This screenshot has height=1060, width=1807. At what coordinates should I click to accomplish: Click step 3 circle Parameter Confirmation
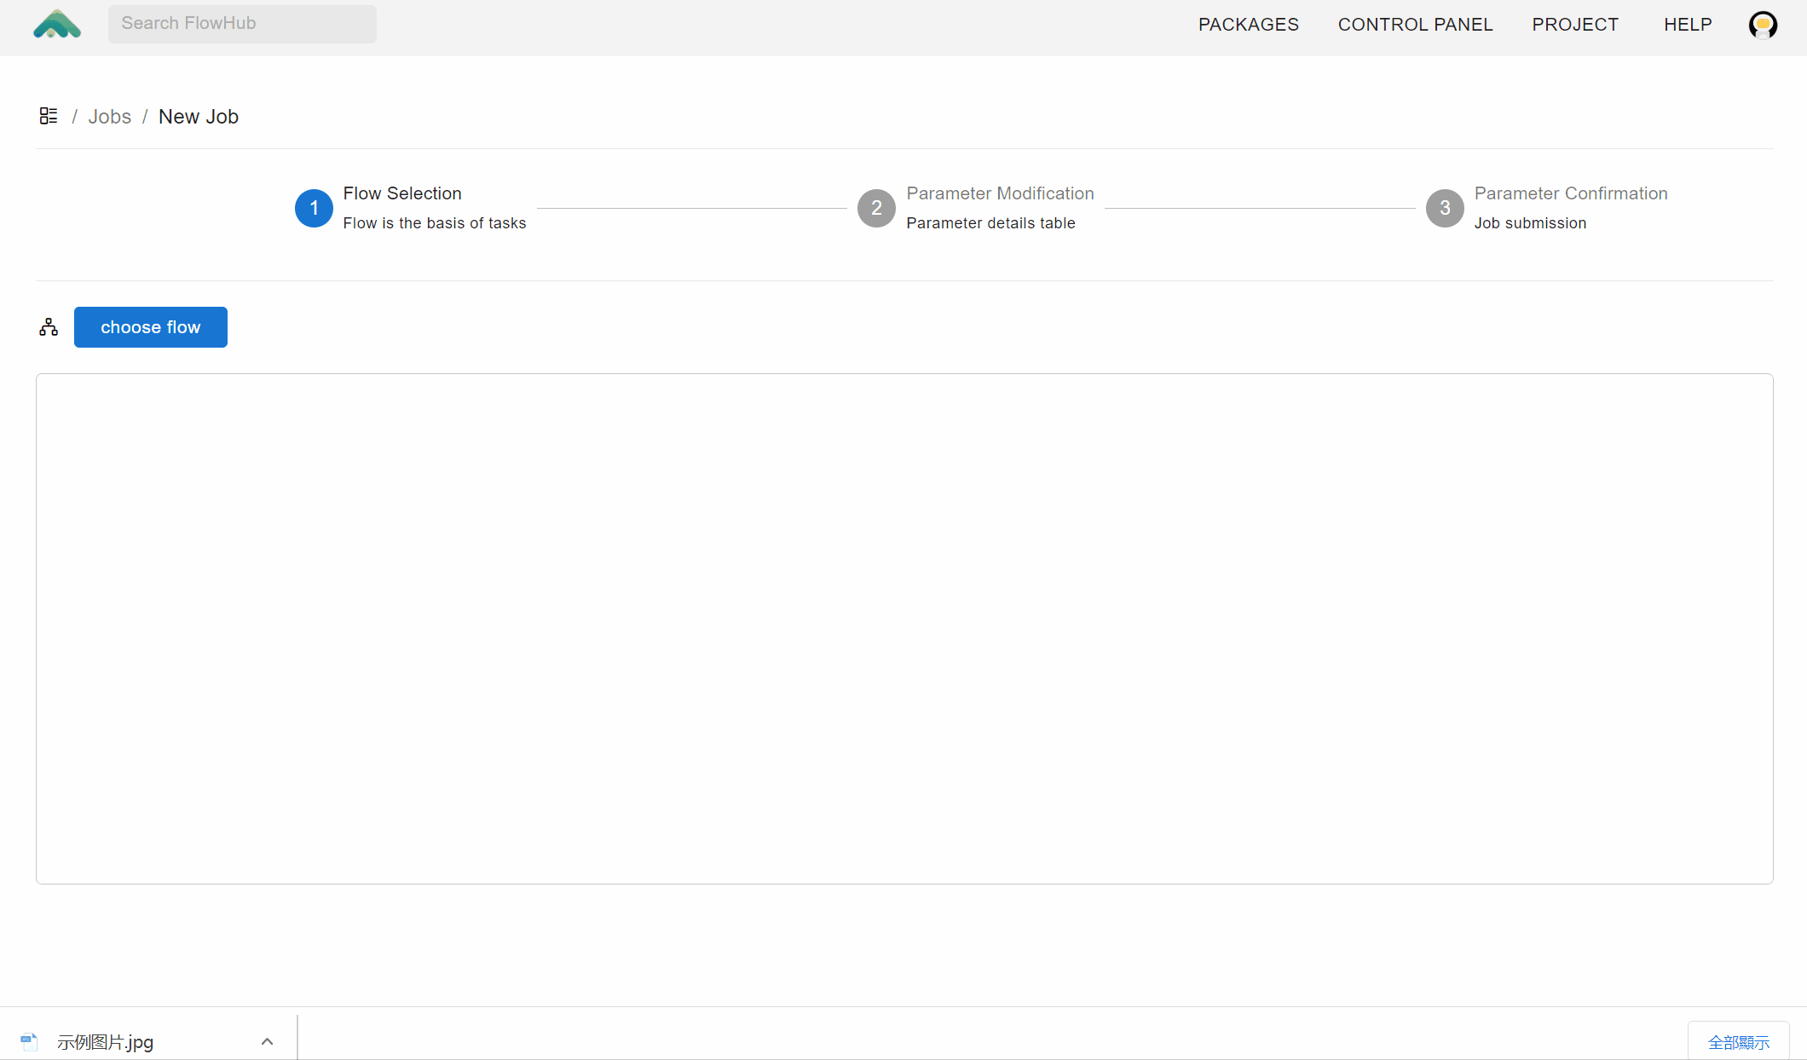point(1445,208)
